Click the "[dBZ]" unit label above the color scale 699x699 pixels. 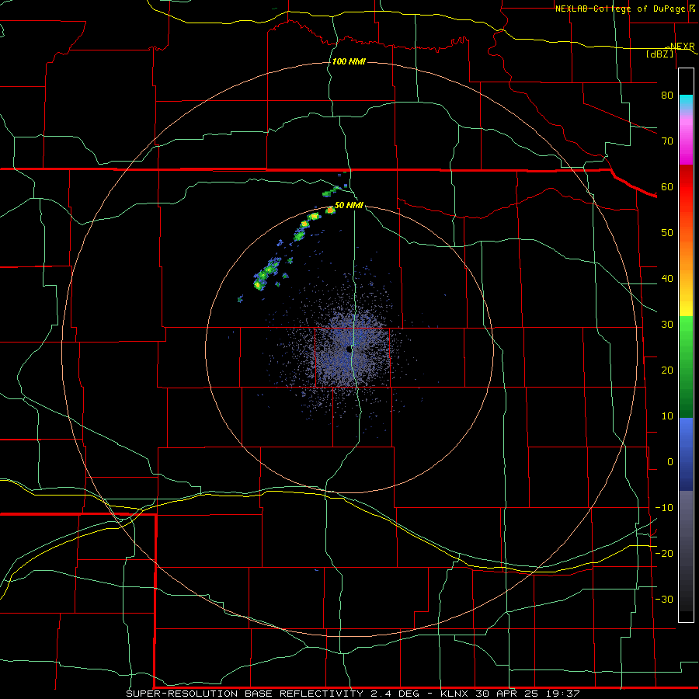[x=659, y=54]
